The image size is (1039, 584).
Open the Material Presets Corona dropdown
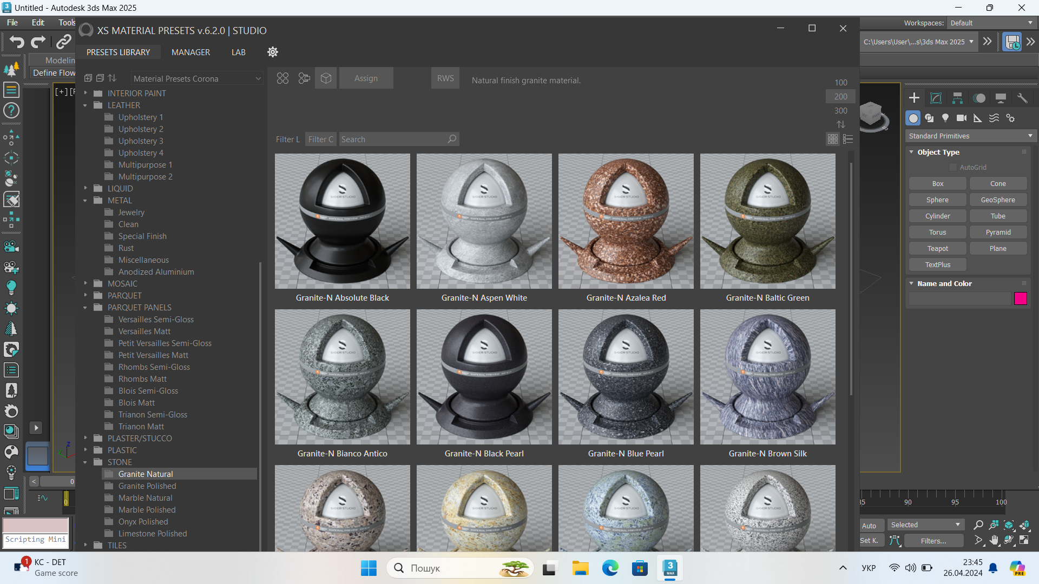198,78
